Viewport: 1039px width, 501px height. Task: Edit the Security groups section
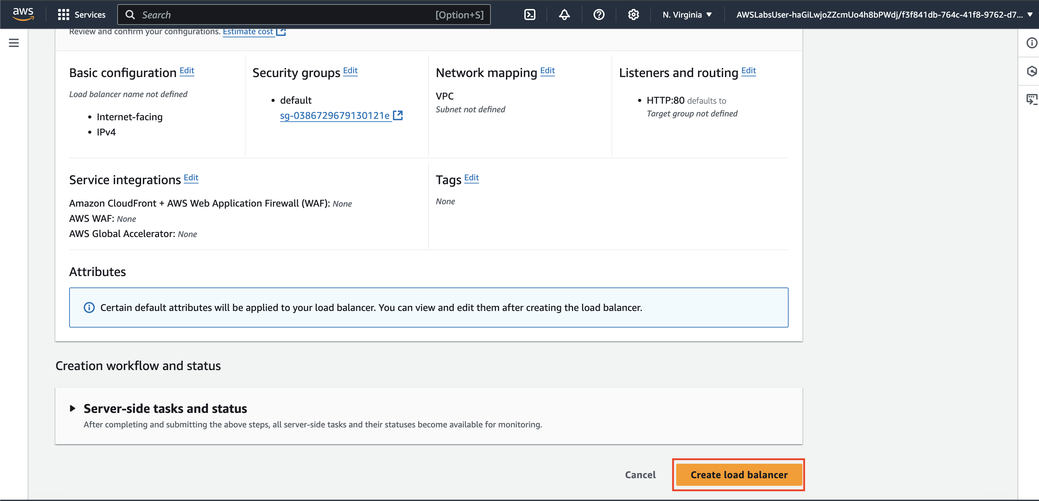pyautogui.click(x=350, y=70)
